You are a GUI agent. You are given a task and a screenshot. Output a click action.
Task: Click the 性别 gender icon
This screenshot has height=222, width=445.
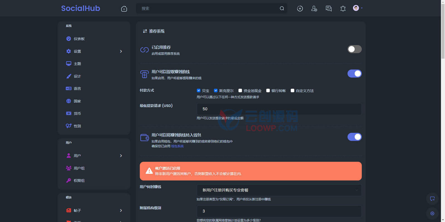coord(69,126)
